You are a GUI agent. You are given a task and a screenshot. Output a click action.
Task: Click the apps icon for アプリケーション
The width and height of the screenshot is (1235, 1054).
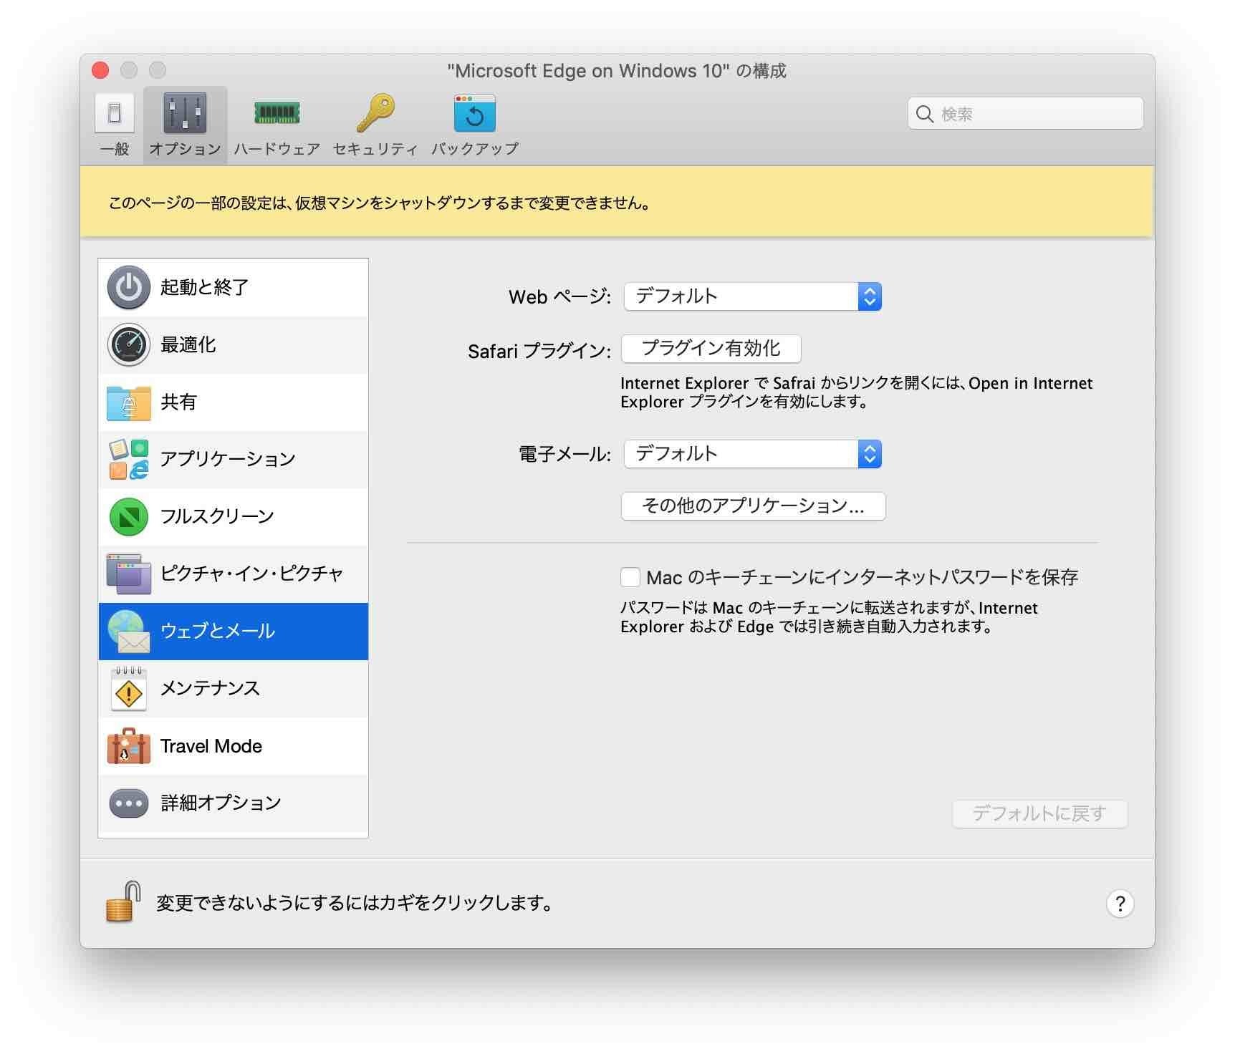(x=129, y=459)
